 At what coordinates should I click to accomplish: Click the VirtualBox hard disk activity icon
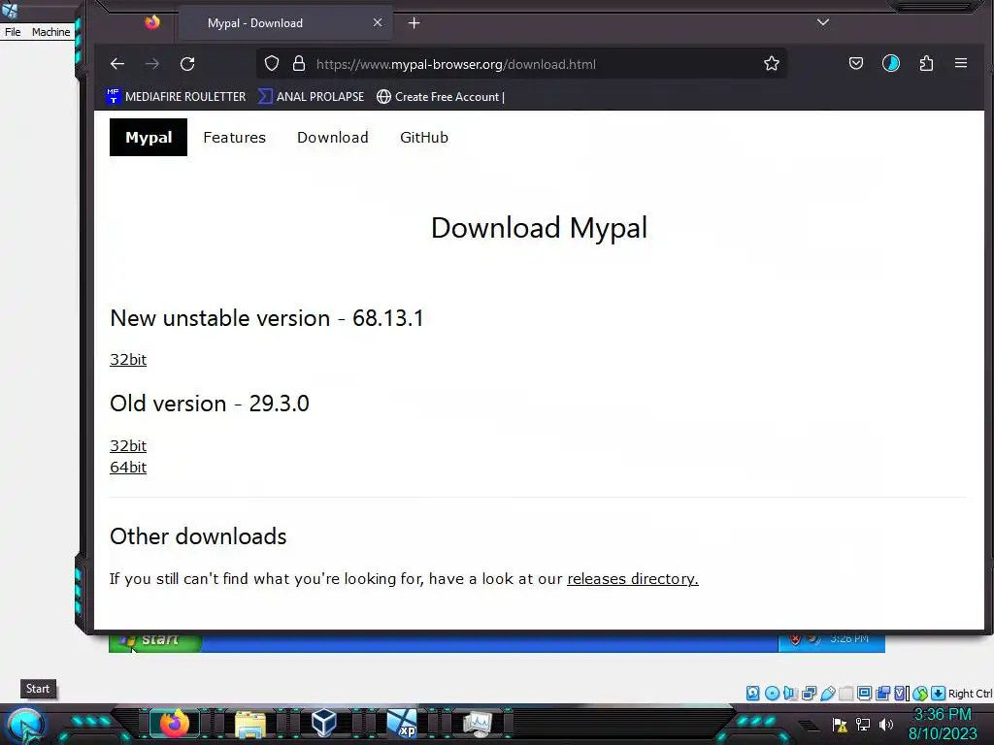pyautogui.click(x=753, y=693)
